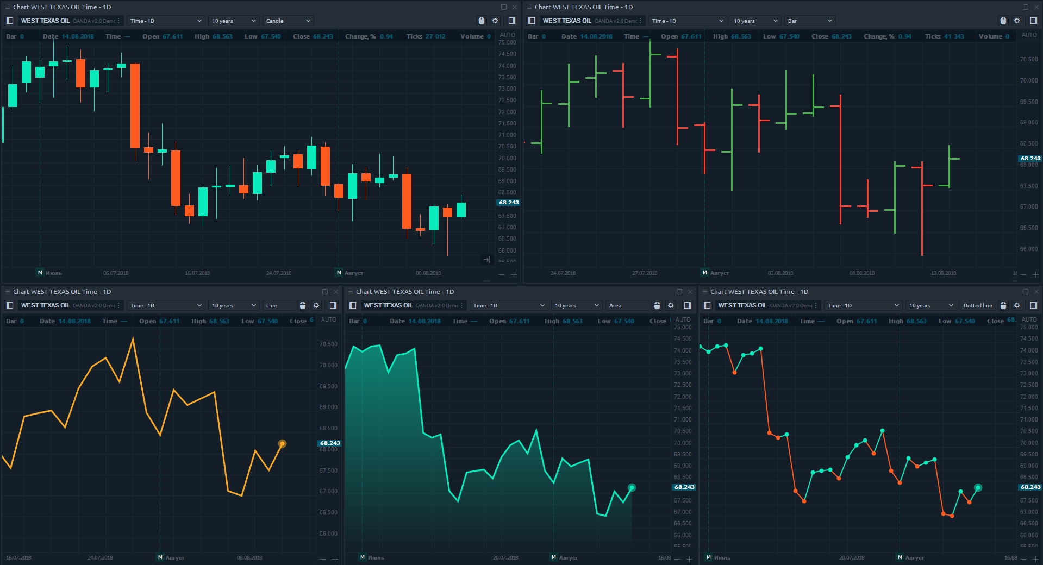The width and height of the screenshot is (1043, 565).
Task: Toggle right sidebar panel in Bar chart
Action: click(x=1033, y=21)
